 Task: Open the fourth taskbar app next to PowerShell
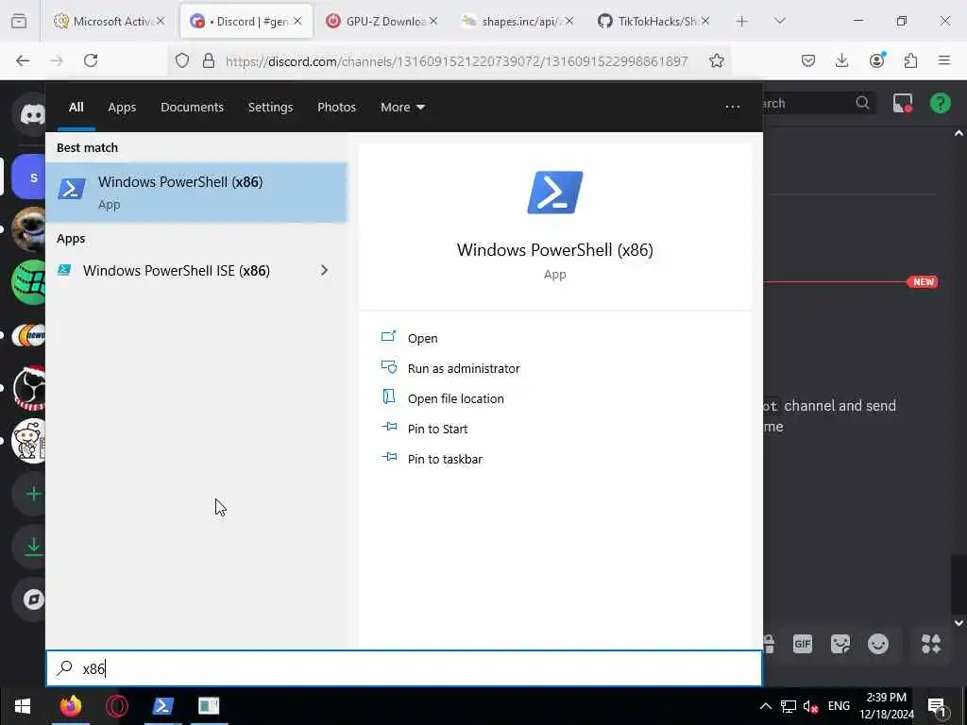pos(209,706)
